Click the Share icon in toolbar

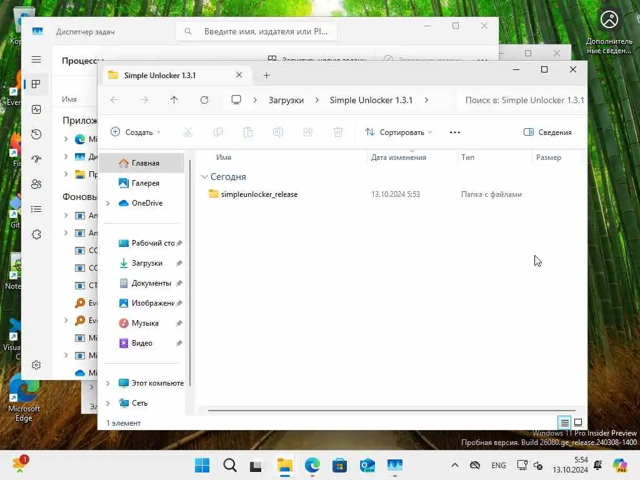pos(308,132)
